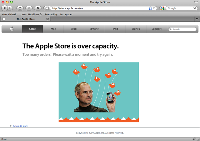200x141 pixels.
Task: Click the Apple favicon on the tab
Action: point(4,19)
